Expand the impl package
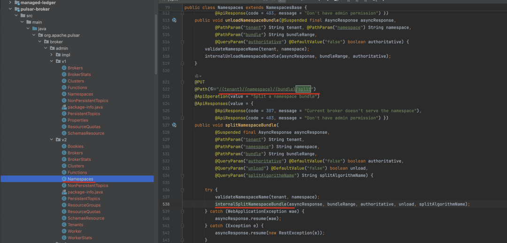This screenshot has height=243, width=507. [x=52, y=54]
